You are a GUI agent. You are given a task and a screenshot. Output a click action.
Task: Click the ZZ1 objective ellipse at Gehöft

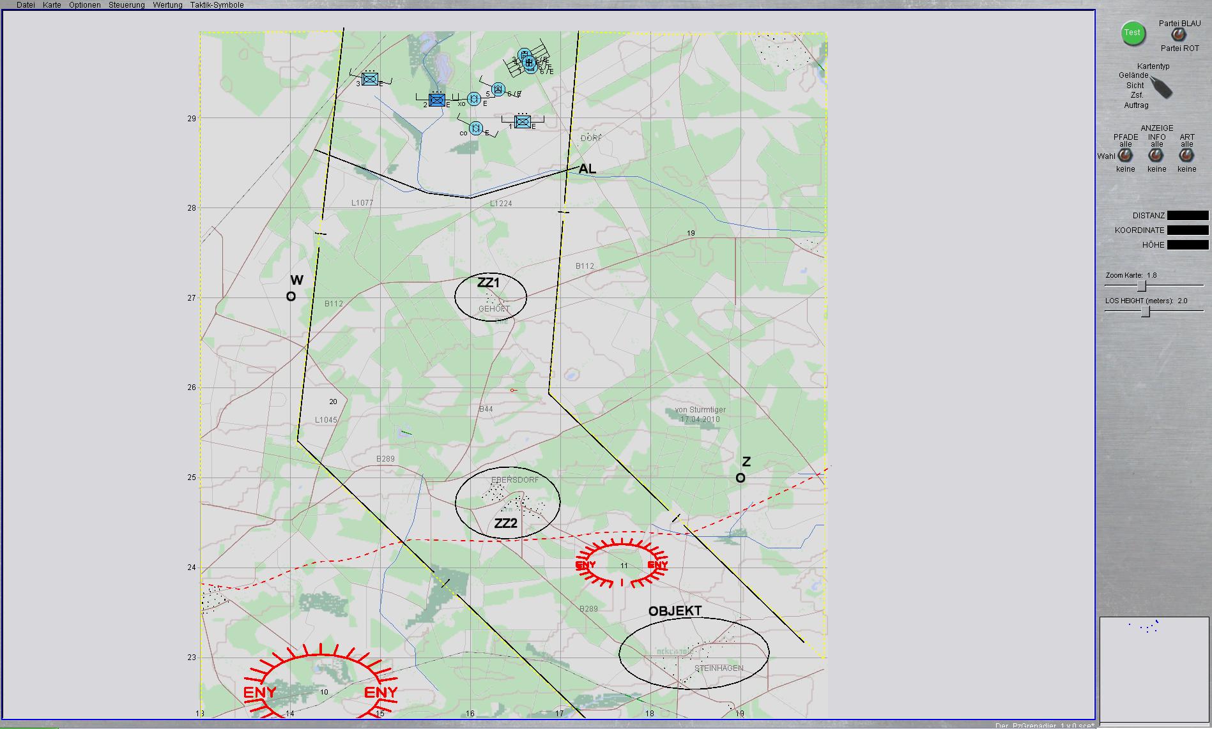(490, 297)
